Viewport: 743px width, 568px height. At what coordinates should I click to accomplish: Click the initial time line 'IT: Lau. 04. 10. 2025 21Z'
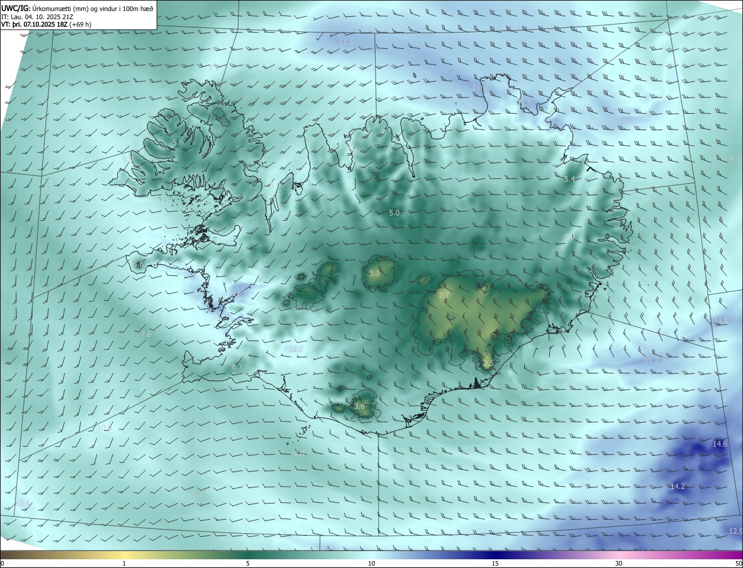pyautogui.click(x=37, y=16)
